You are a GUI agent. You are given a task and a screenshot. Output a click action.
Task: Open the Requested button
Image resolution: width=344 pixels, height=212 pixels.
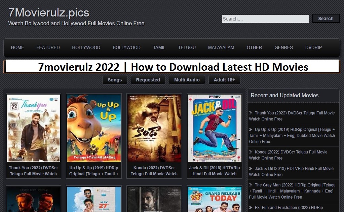[148, 80]
